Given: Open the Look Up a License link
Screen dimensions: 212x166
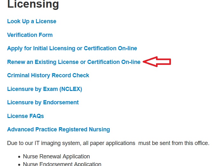Looking at the screenshot, I should [x=32, y=22].
